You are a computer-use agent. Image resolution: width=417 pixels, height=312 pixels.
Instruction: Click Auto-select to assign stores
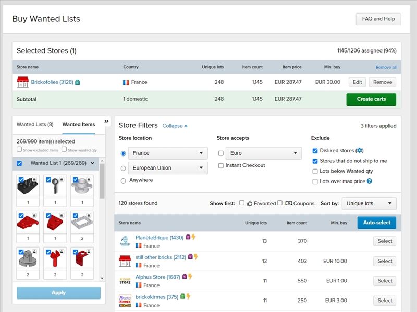[376, 223]
